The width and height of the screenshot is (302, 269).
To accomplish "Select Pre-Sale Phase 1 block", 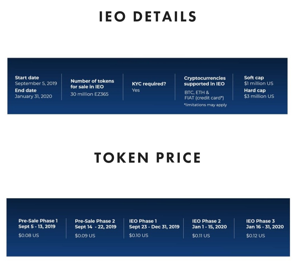I will click(x=38, y=228).
